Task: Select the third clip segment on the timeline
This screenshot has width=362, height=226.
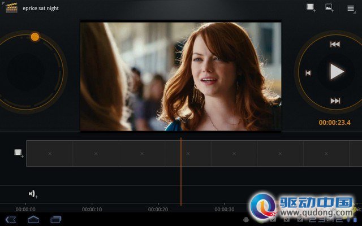Action: point(142,153)
